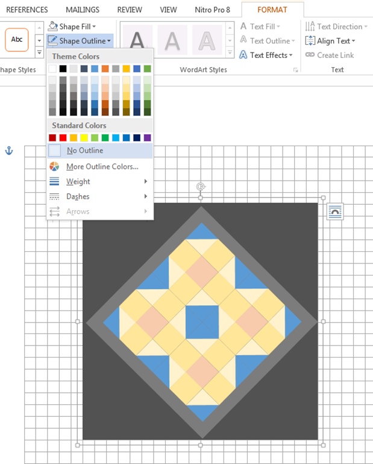The width and height of the screenshot is (373, 464).
Task: Select standard yellow outline color
Action: [x=84, y=138]
